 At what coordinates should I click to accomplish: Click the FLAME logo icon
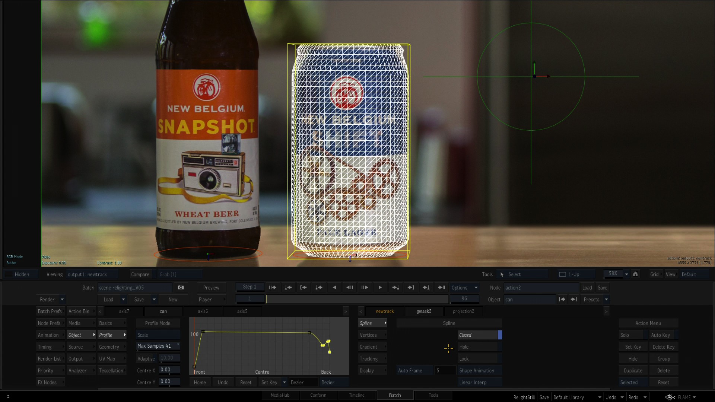click(x=670, y=397)
